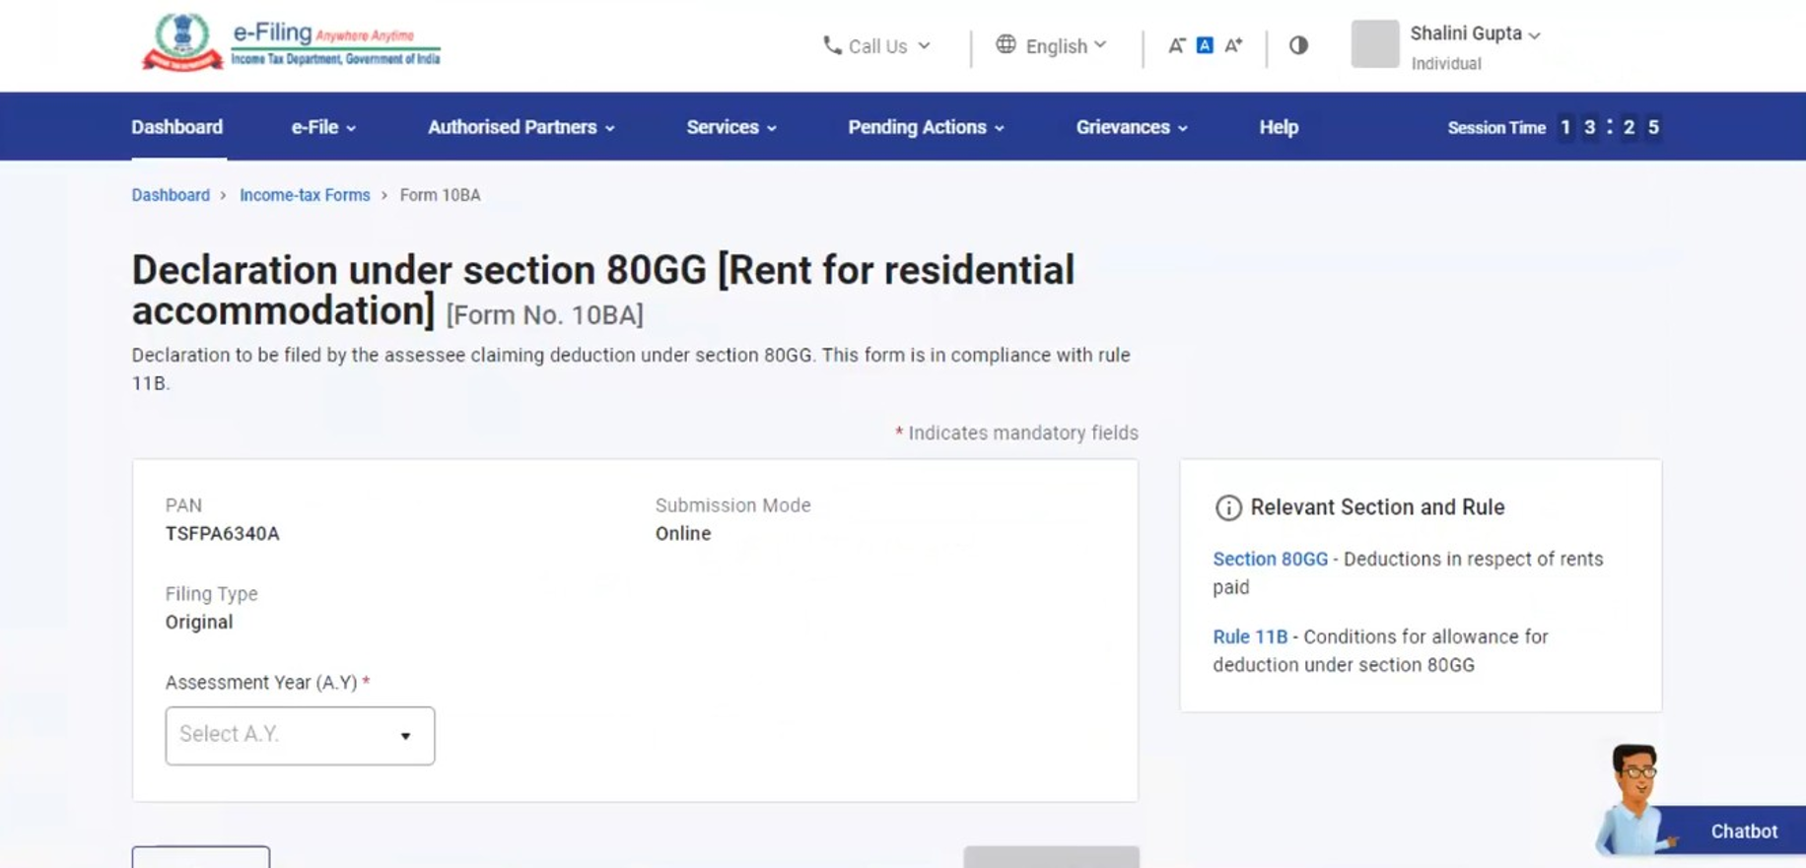
Task: Open the Assessment Year dropdown
Action: pyautogui.click(x=300, y=735)
